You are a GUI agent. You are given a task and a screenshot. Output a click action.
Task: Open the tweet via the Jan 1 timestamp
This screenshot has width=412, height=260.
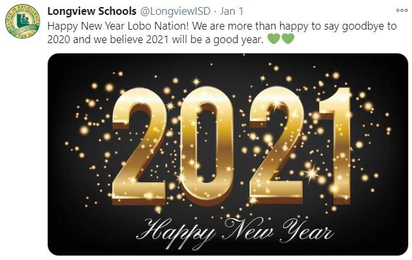coord(231,11)
